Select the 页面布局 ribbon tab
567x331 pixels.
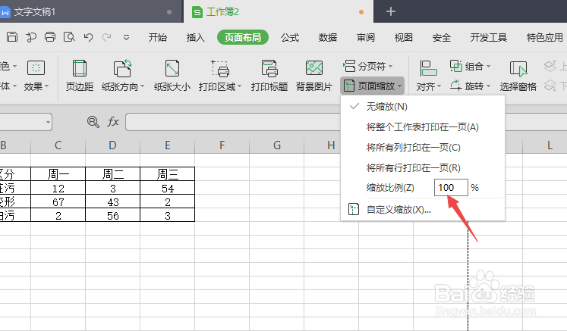coord(243,38)
